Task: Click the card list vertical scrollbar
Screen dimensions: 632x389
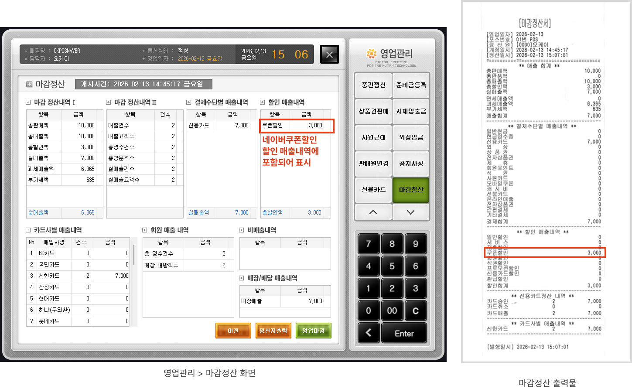Action: click(x=134, y=255)
